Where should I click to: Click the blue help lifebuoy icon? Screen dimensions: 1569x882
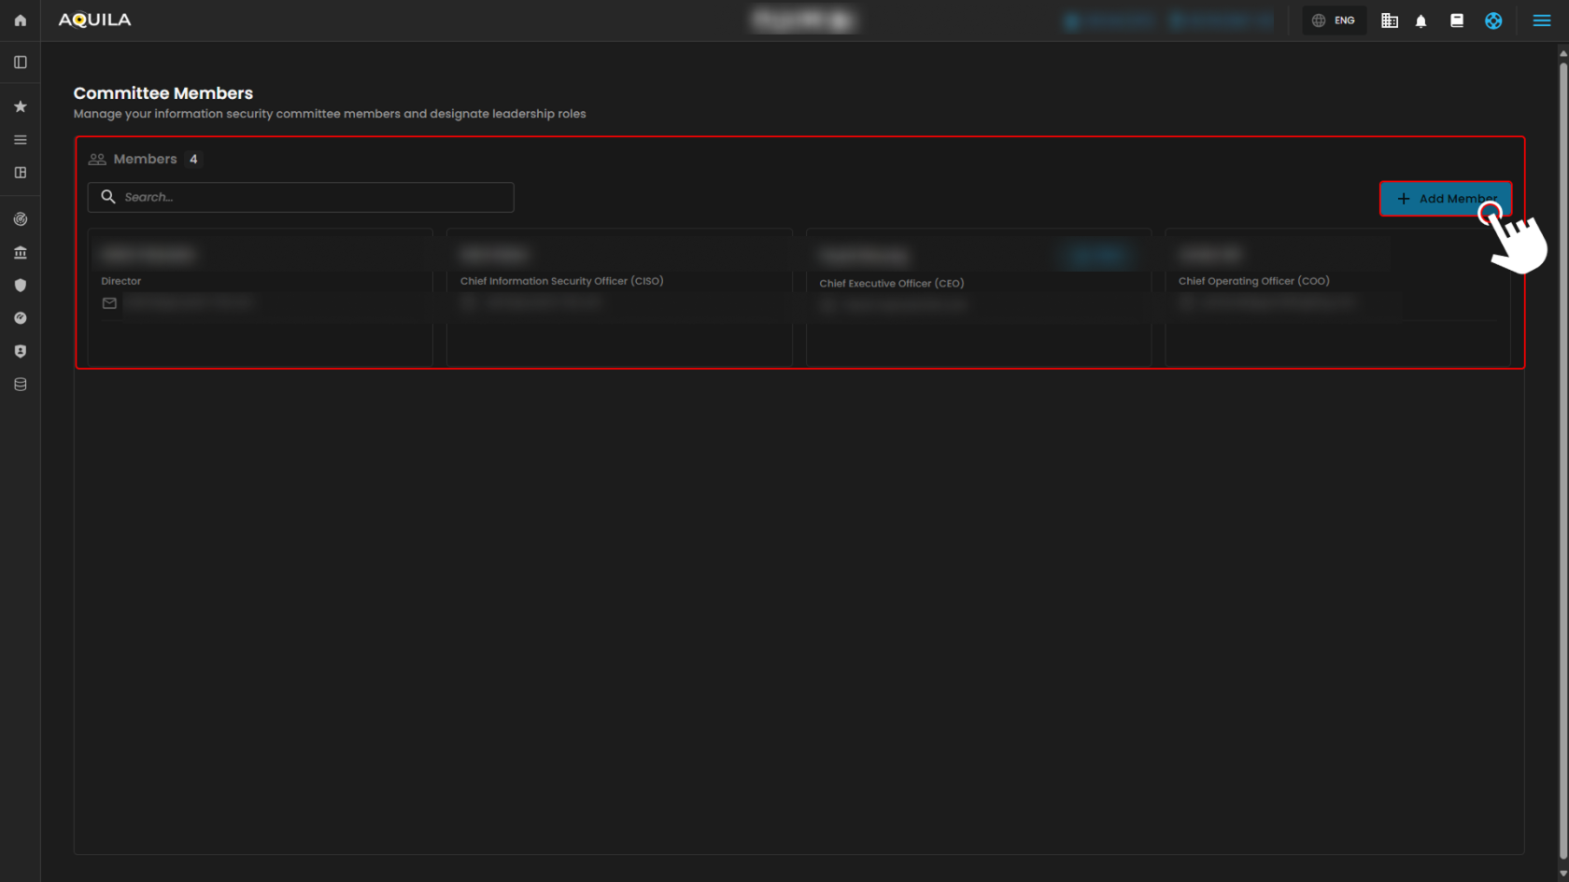click(1492, 21)
